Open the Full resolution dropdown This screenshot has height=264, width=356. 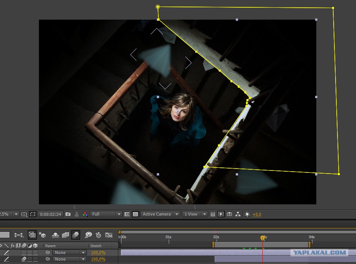(106, 214)
